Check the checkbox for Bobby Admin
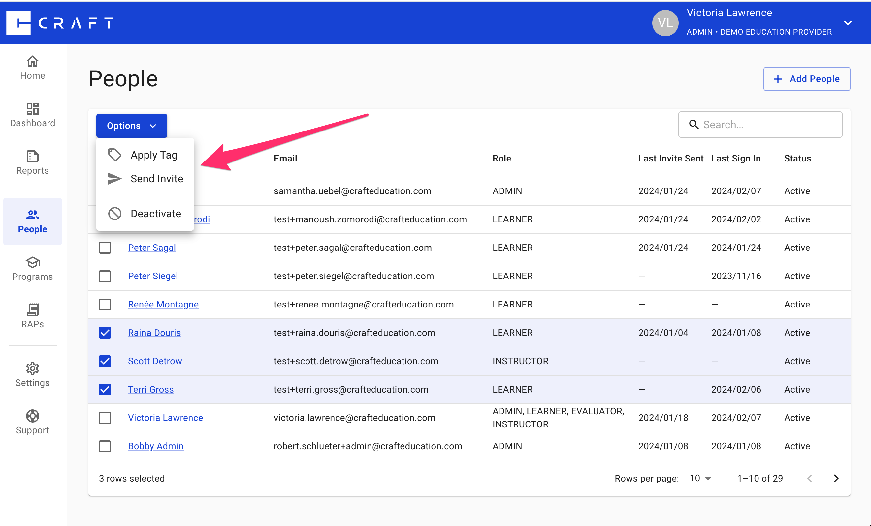 105,446
